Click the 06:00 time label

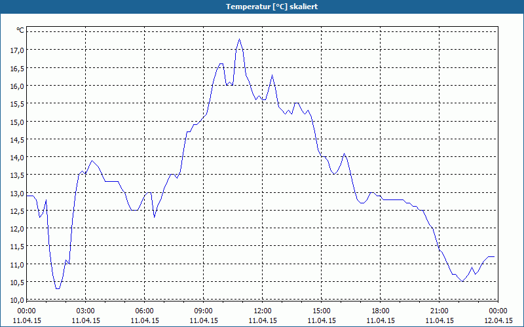tap(144, 311)
